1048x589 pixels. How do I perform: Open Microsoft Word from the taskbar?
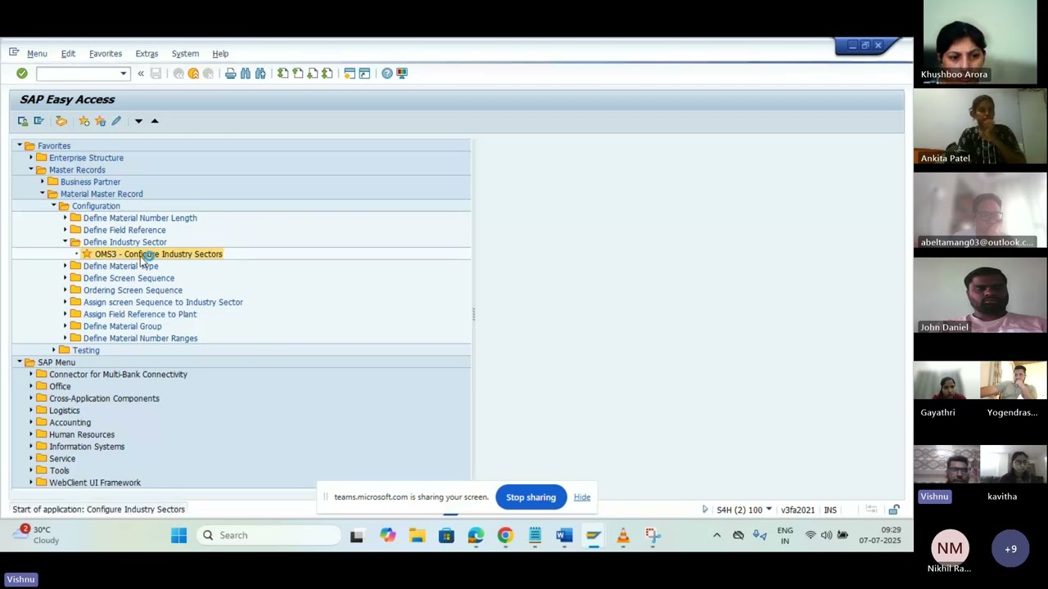coord(564,536)
